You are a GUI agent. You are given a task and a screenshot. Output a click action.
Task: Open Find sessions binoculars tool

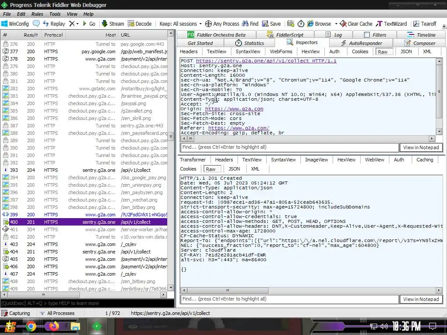click(x=250, y=24)
